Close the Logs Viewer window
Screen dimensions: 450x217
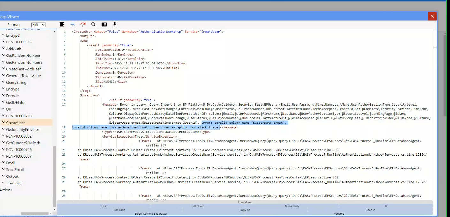point(432,16)
